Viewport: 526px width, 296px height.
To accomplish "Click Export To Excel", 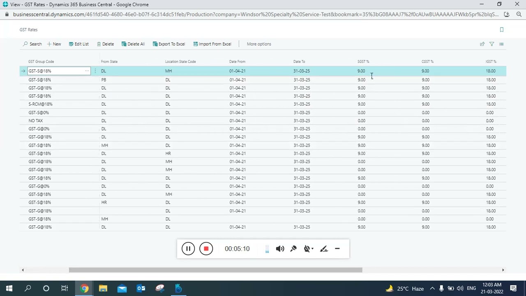I will click(x=169, y=44).
